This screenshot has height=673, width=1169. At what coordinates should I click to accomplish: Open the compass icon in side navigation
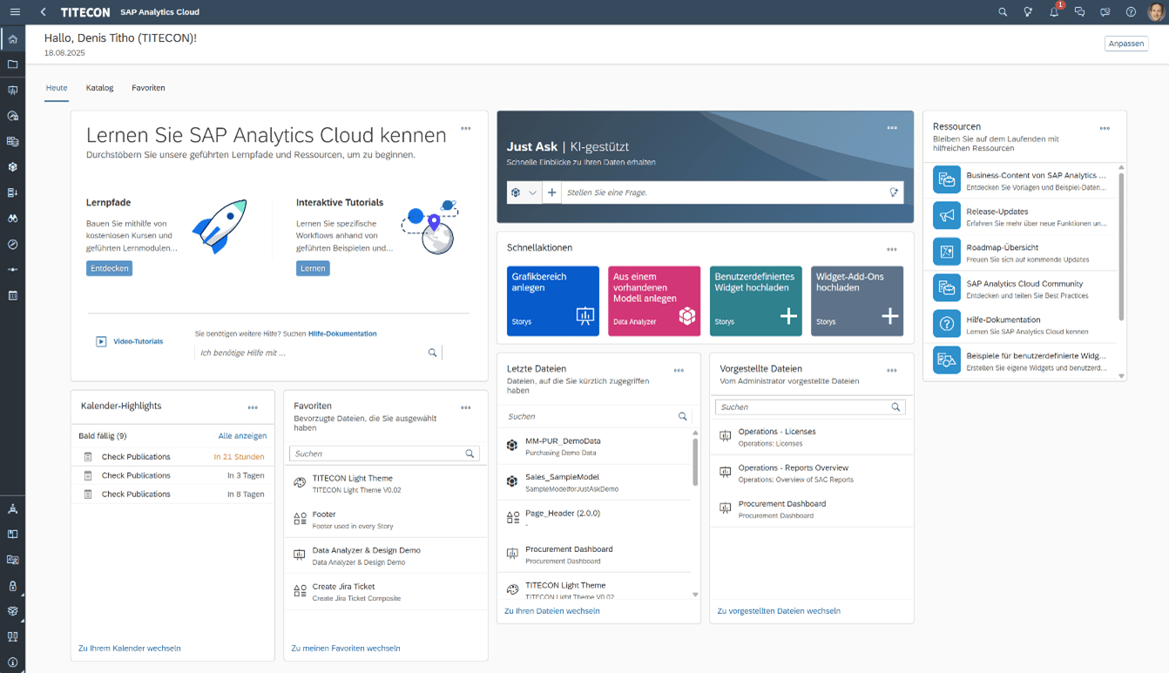[12, 245]
